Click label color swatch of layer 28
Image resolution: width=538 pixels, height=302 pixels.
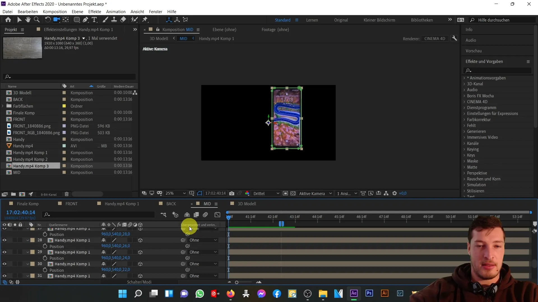pos(33,240)
